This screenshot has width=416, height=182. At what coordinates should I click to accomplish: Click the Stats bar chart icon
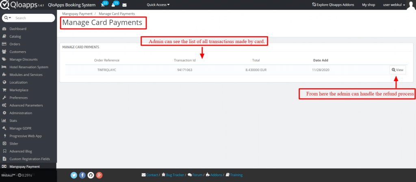click(x=4, y=121)
